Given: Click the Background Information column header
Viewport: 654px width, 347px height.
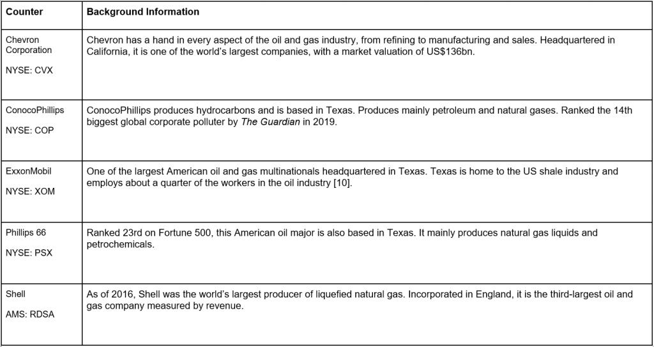Looking at the screenshot, I should pyautogui.click(x=142, y=12).
